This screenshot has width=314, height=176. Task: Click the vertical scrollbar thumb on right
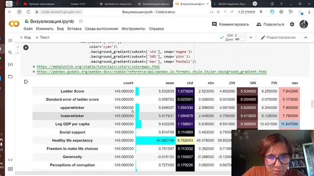point(312,104)
